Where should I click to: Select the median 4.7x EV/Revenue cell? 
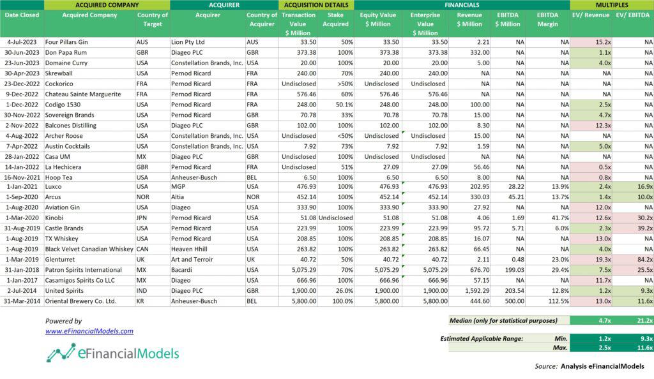point(591,320)
